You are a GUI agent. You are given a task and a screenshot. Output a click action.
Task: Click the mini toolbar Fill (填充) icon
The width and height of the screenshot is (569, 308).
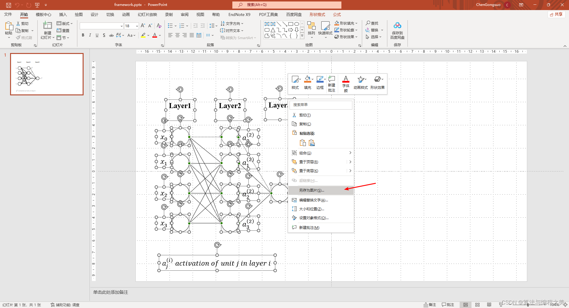(308, 79)
